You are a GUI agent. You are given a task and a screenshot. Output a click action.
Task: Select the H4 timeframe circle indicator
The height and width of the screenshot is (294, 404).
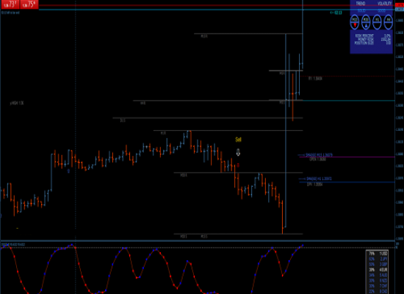tap(389, 22)
